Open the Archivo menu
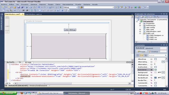The width and height of the screenshot is (169, 95). click(x=4, y=4)
